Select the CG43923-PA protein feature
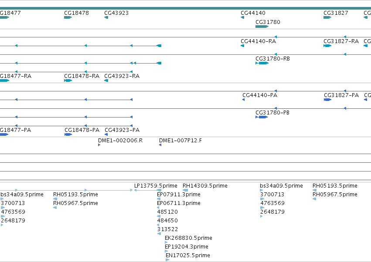Viewport: 371px width, 262px height. pos(106,134)
